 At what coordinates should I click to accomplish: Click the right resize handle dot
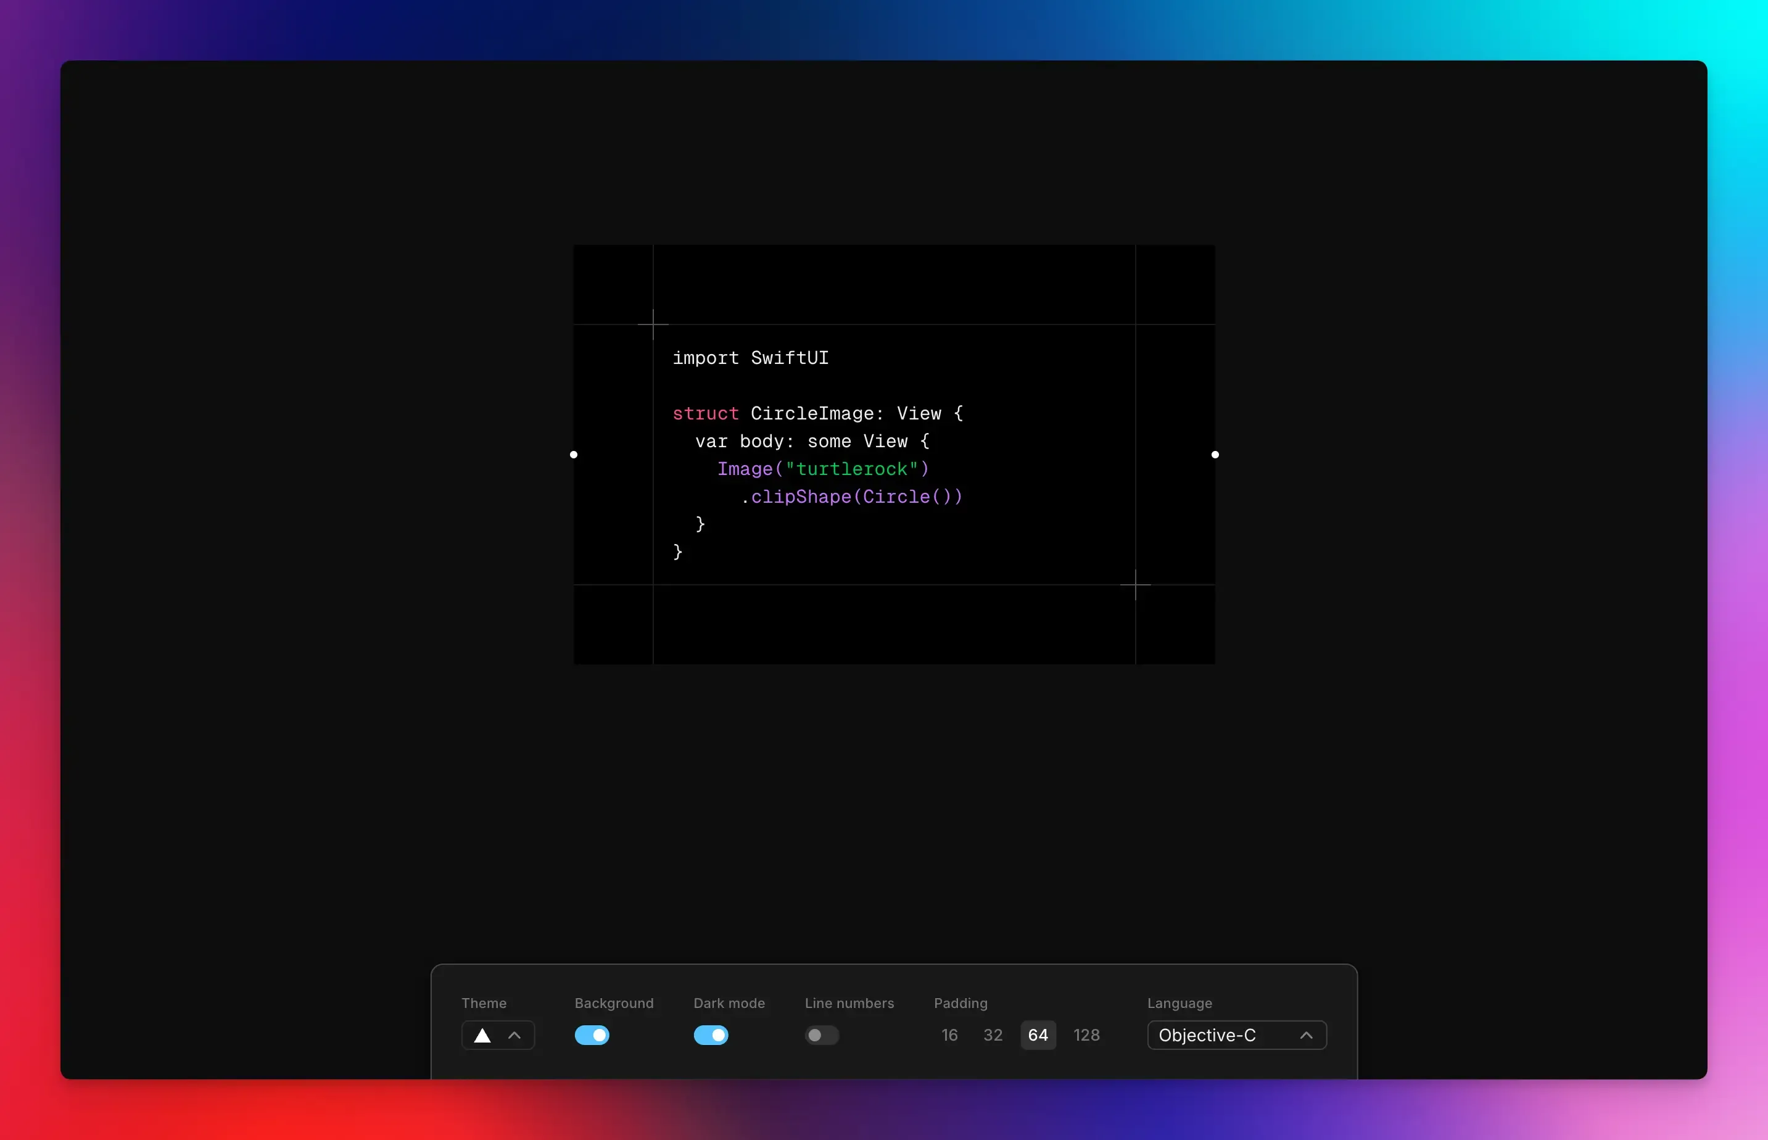point(1215,455)
